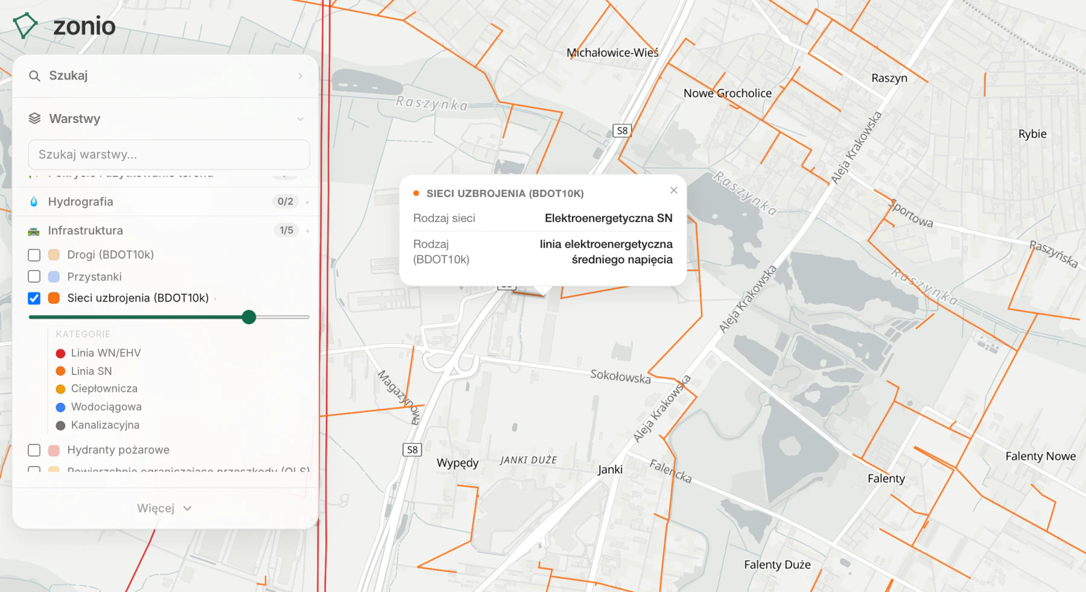Click the Infrastruktura road icon
This screenshot has height=592, width=1086.
[x=34, y=231]
